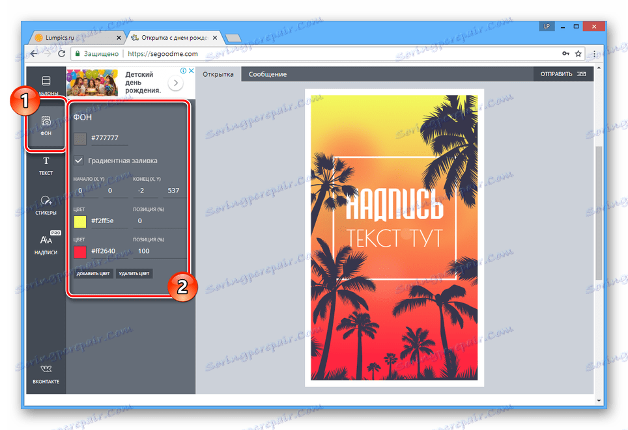Toggle the Градиентная заливка checkbox
Screen dimensions: 628x430
coord(78,161)
